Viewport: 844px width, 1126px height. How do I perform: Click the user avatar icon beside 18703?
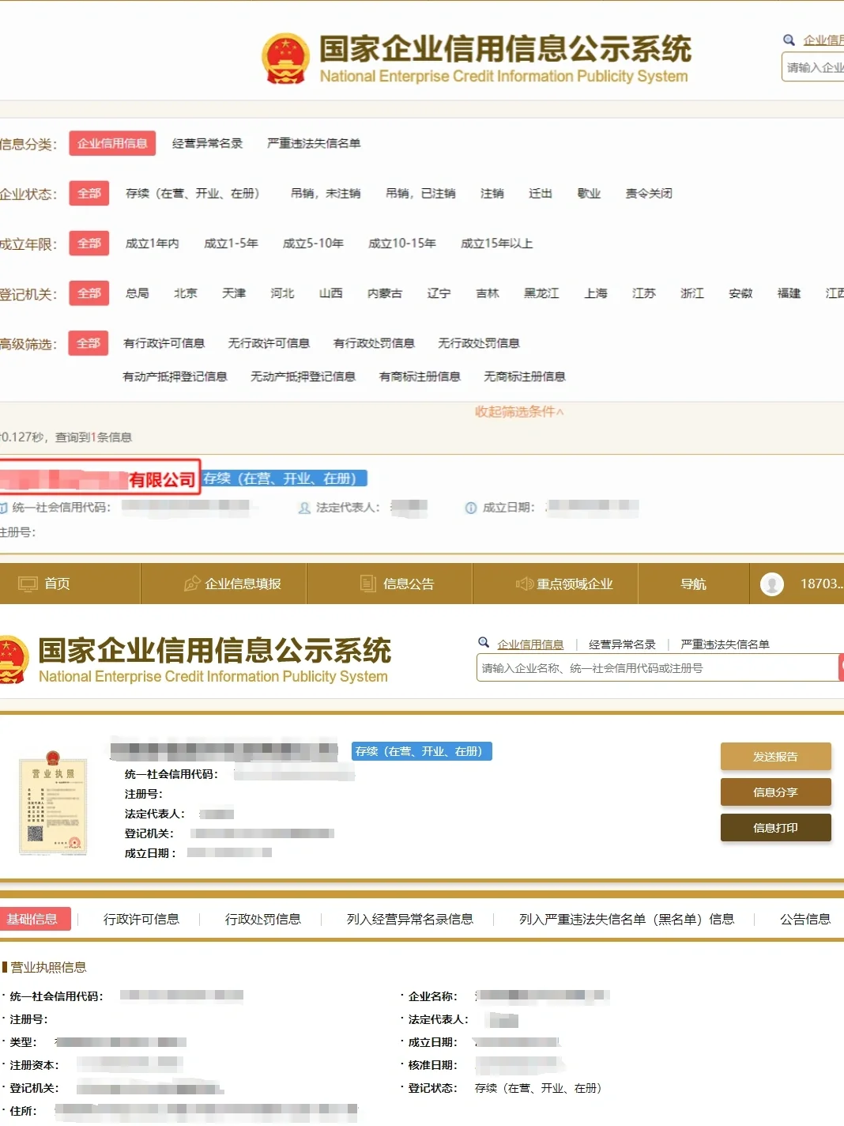point(772,584)
